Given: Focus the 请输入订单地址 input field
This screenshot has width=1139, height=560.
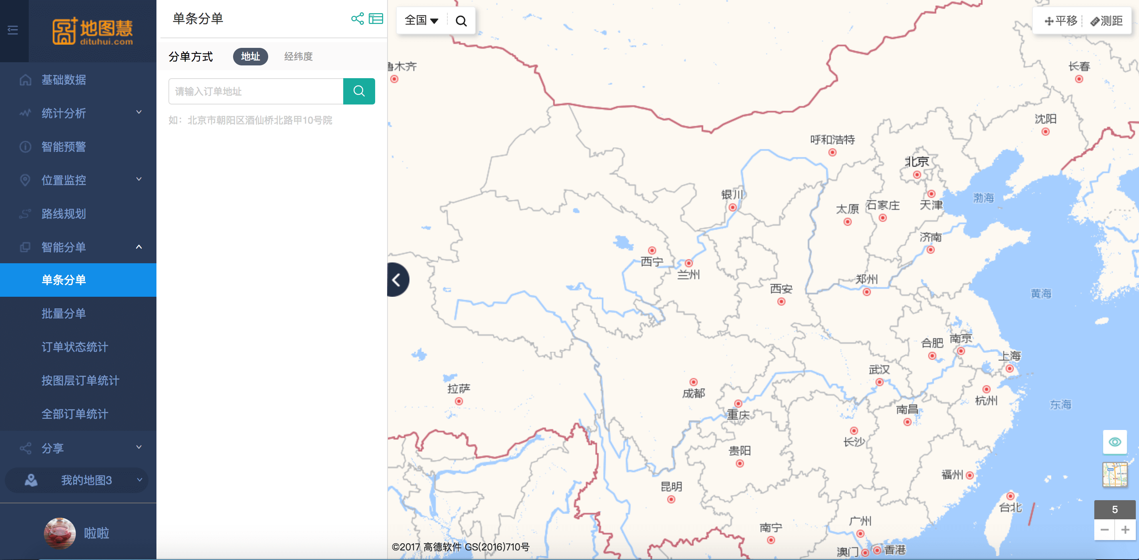Looking at the screenshot, I should point(256,91).
